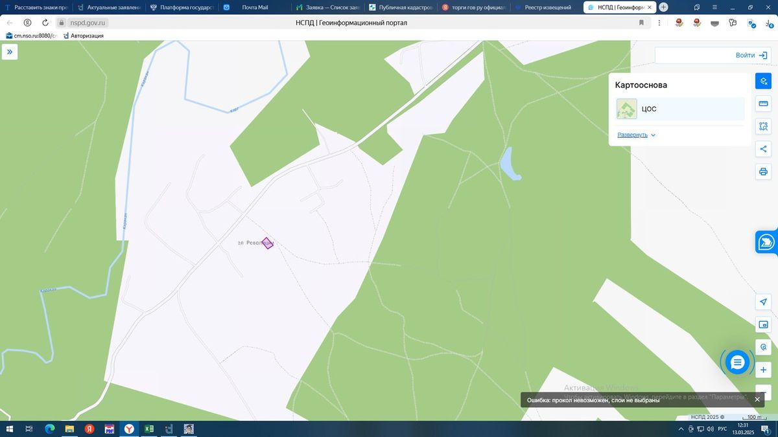Click the my location arrow icon

click(764, 302)
